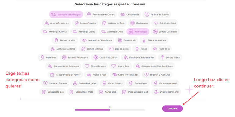Click the step progress bar
Screen dimensions: 235x117
[x=110, y=110]
